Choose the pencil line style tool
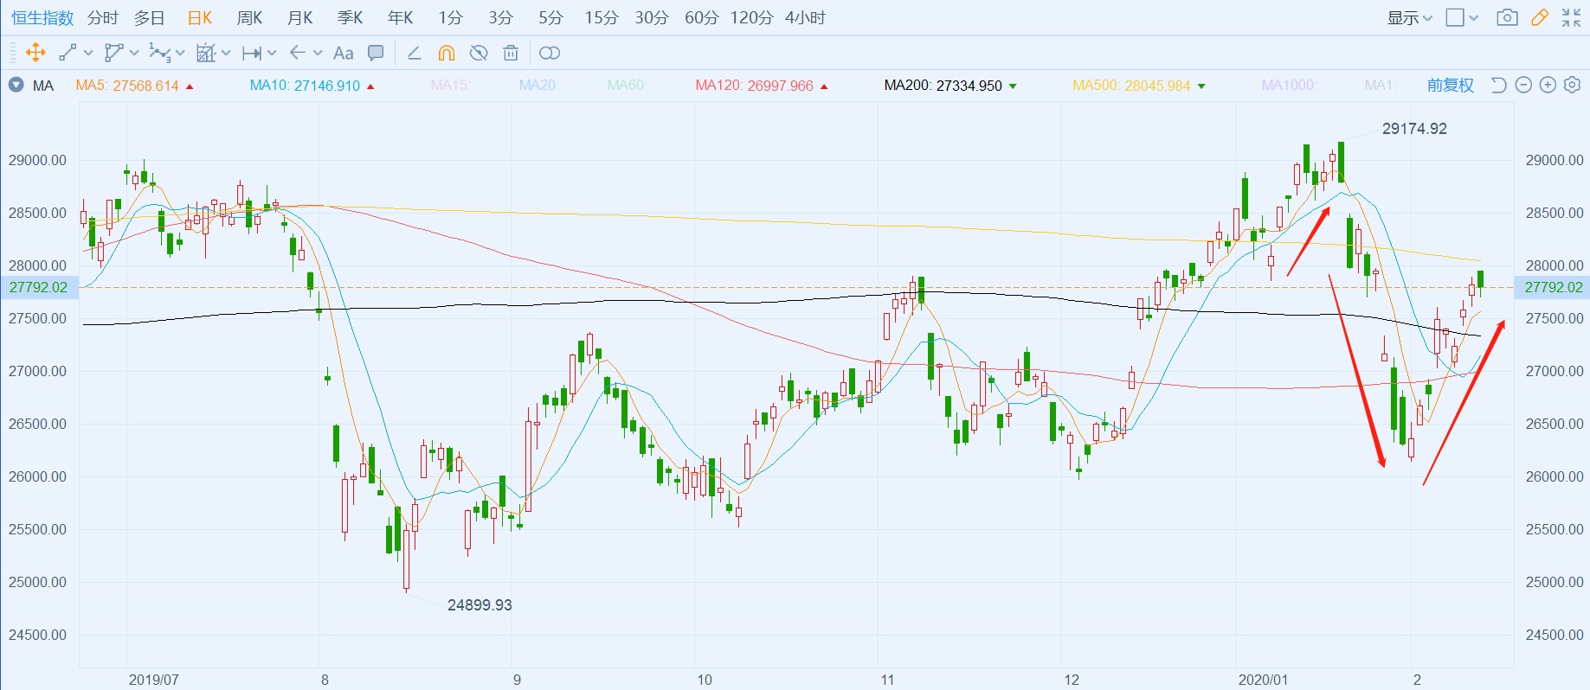1590x690 pixels. tap(415, 53)
